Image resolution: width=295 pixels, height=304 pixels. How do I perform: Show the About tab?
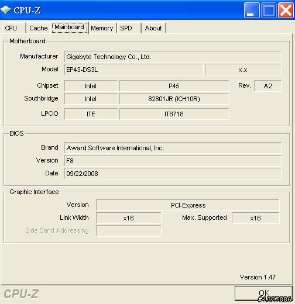pyautogui.click(x=153, y=28)
